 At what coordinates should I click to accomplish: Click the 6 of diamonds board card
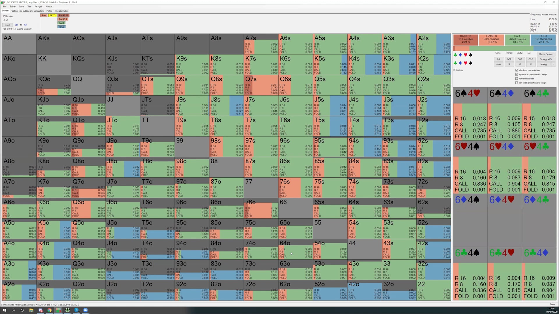26,25
